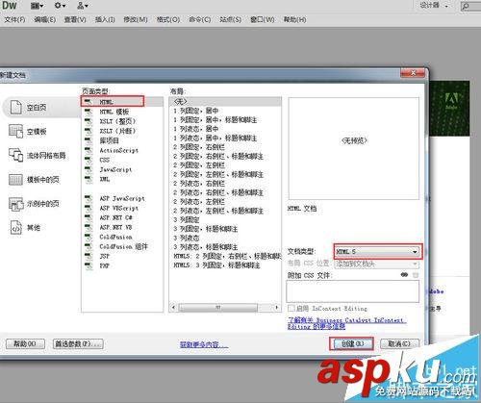Select ColdFusion 组件 page type

coord(123,246)
